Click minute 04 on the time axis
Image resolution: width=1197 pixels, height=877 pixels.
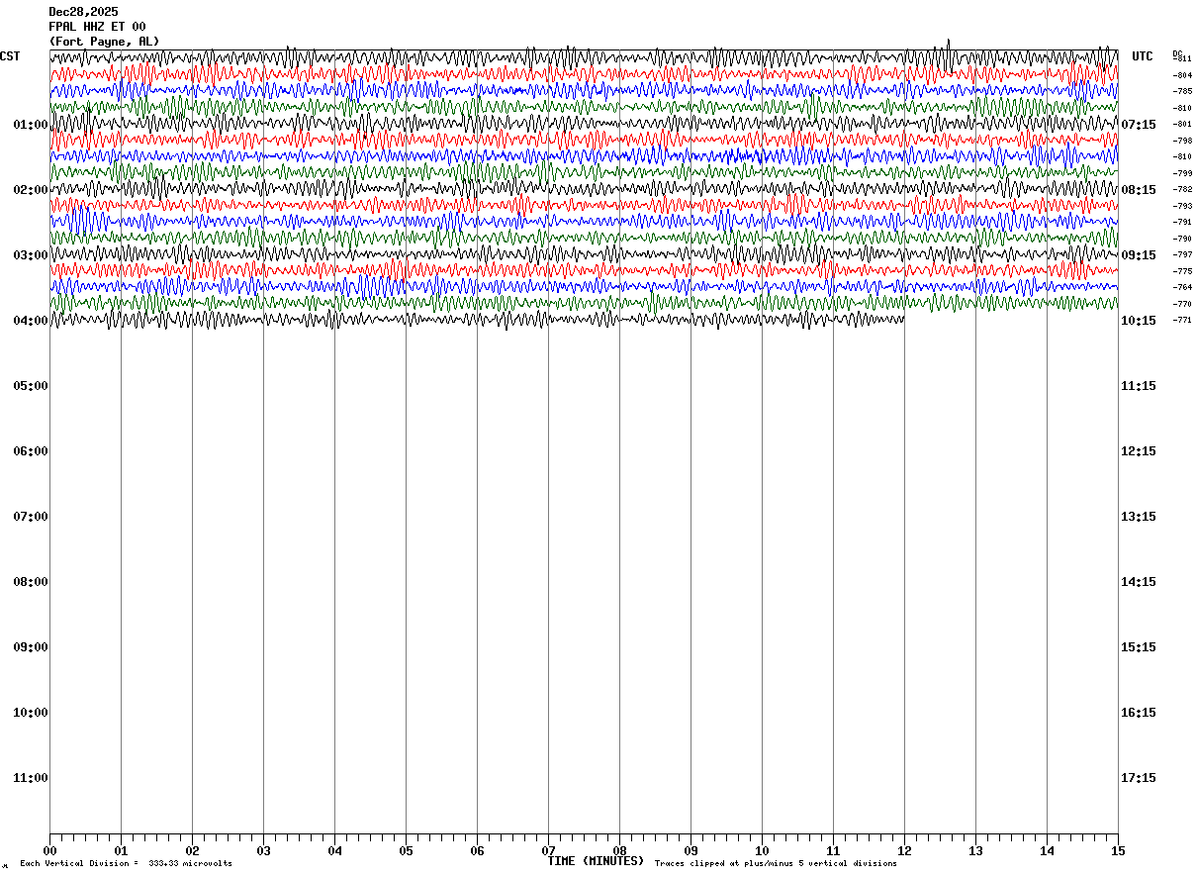(x=334, y=850)
